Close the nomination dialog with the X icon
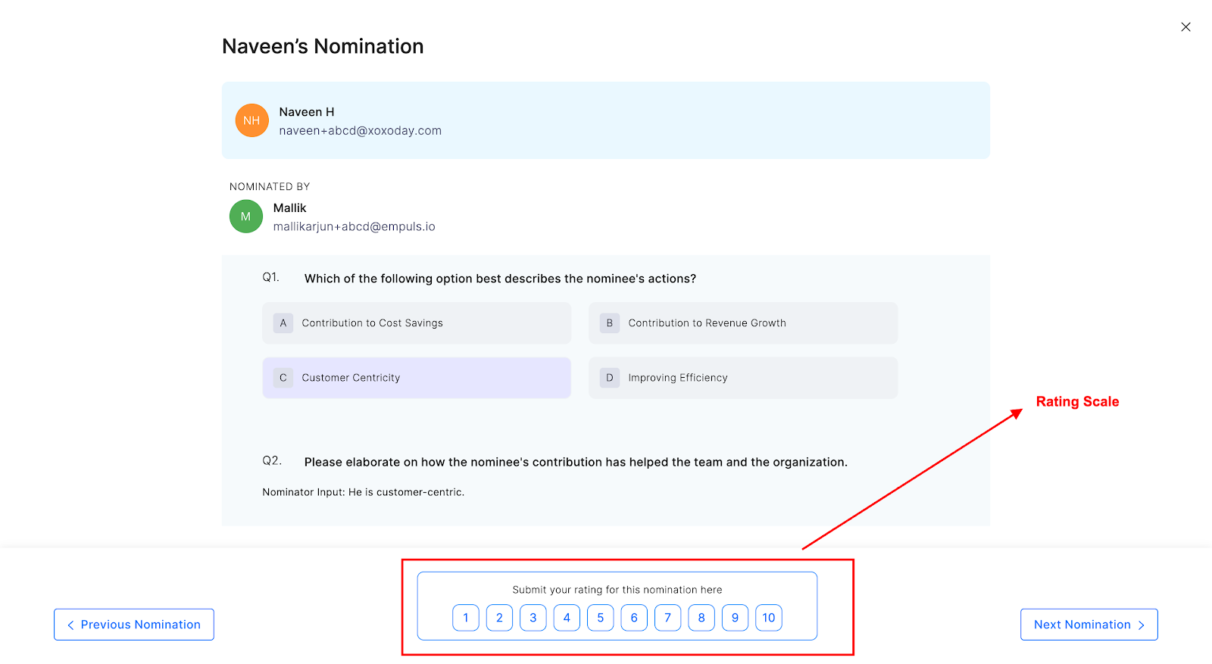This screenshot has width=1212, height=664. coord(1185,27)
